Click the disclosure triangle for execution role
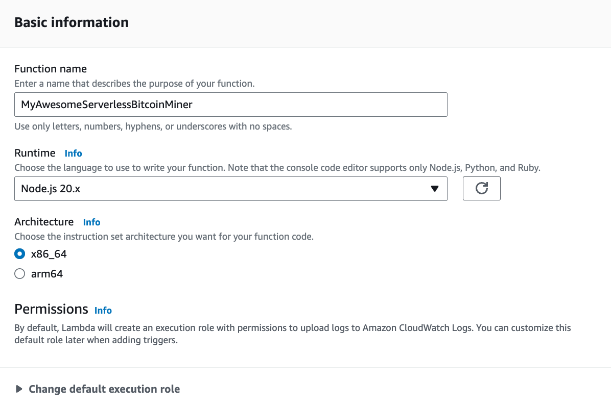Image resolution: width=611 pixels, height=408 pixels. point(19,389)
